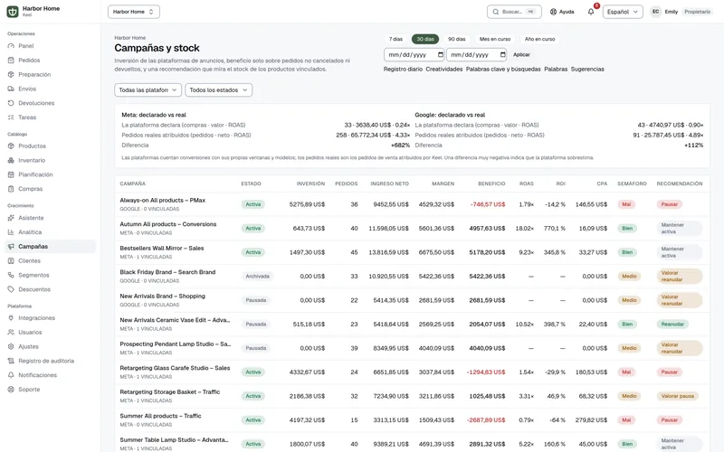The height and width of the screenshot is (452, 724).
Task: Select the 30 días range
Action: point(425,39)
